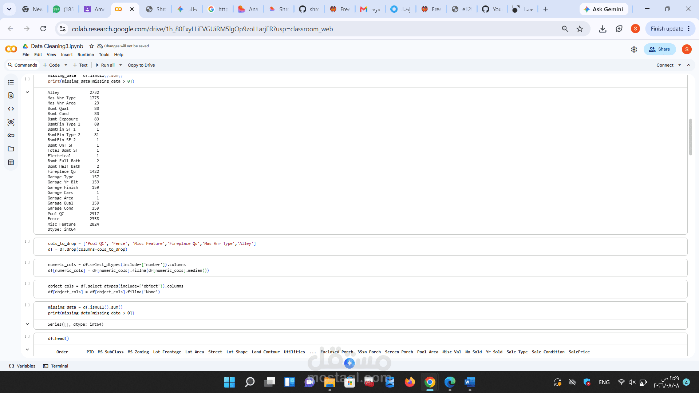The height and width of the screenshot is (393, 699).
Task: Expand the Run all dropdown arrow
Action: [121, 65]
